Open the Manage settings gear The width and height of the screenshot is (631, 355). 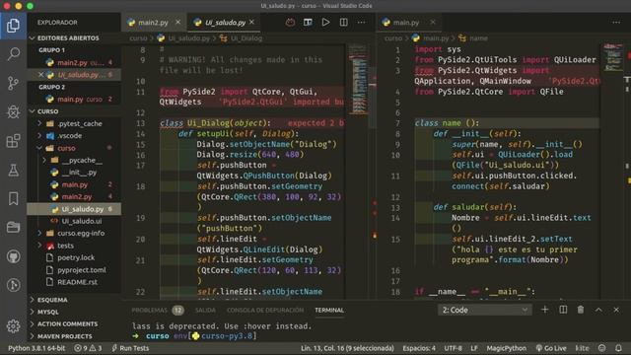pos(13,326)
